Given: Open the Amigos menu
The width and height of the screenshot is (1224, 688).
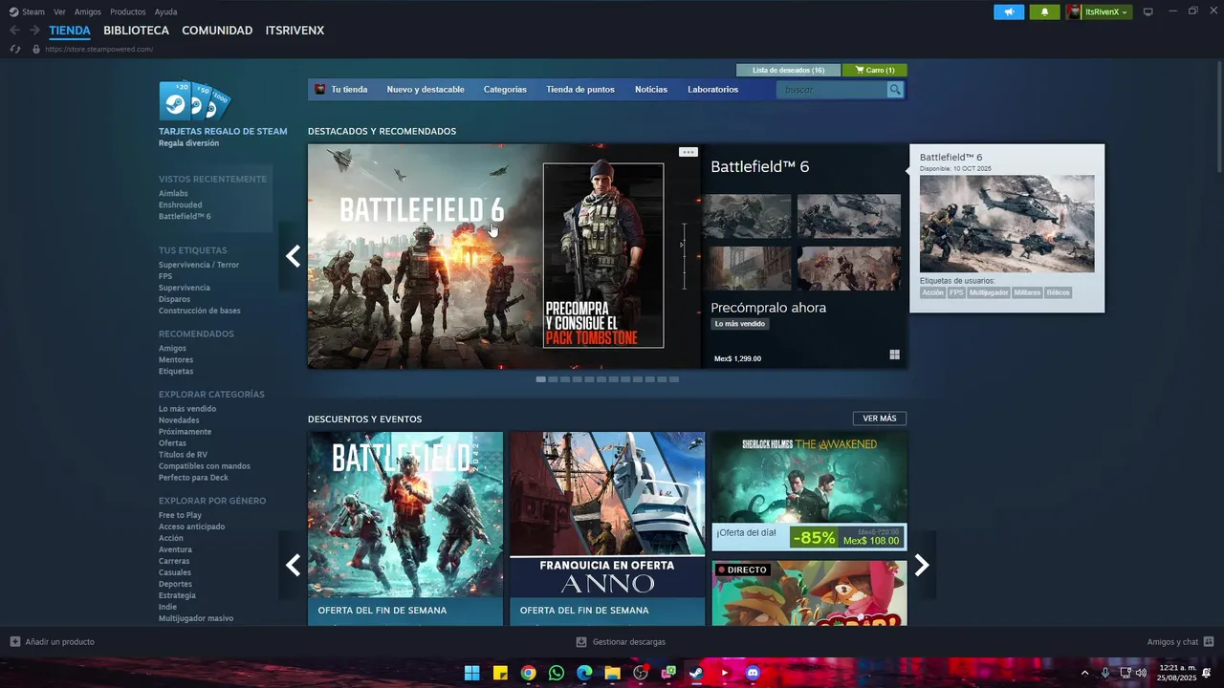Looking at the screenshot, I should 88,11.
